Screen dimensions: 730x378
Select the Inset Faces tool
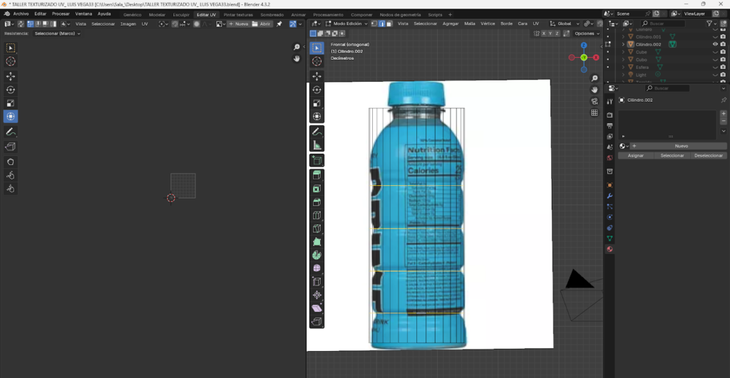[317, 189]
